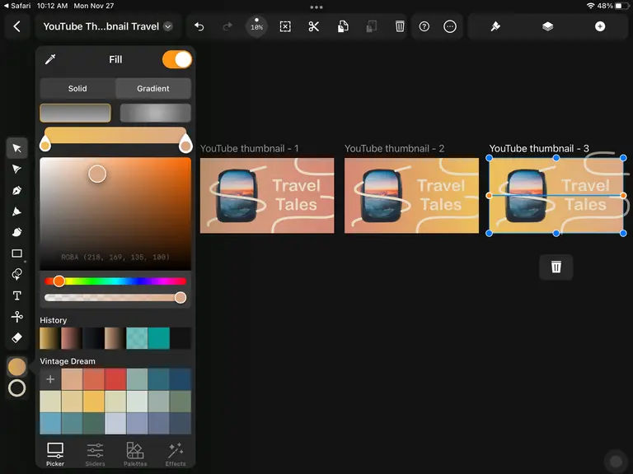The image size is (633, 474).
Task: Go back with the left chevron
Action: click(x=17, y=26)
